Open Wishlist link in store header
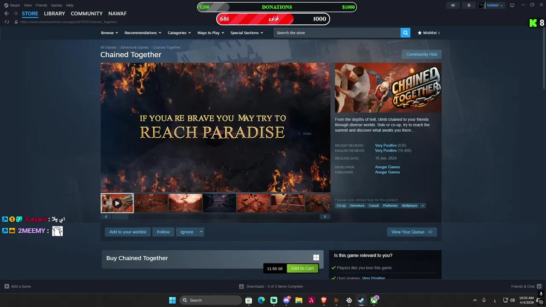The height and width of the screenshot is (307, 546). (429, 33)
